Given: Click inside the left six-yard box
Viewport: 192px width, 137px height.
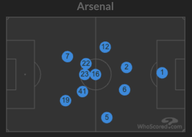Looking at the screenshot, I should 11,74.
